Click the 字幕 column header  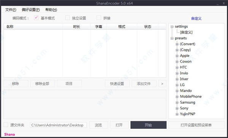point(98,27)
